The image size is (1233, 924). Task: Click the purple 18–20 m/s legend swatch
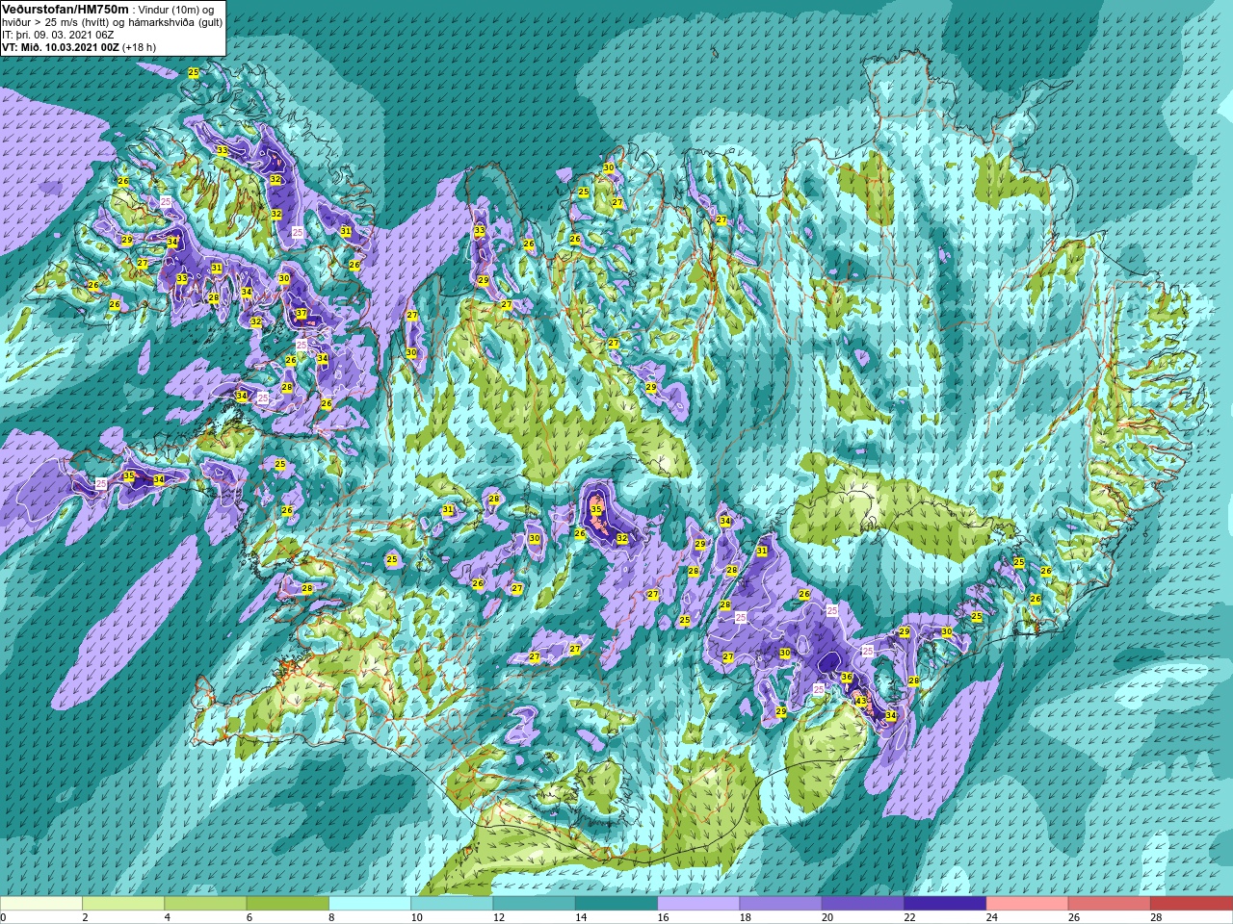click(x=781, y=904)
